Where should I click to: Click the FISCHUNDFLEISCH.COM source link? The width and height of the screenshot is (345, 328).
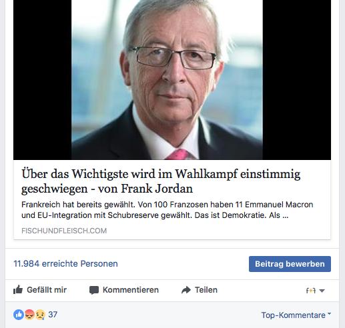tap(64, 231)
